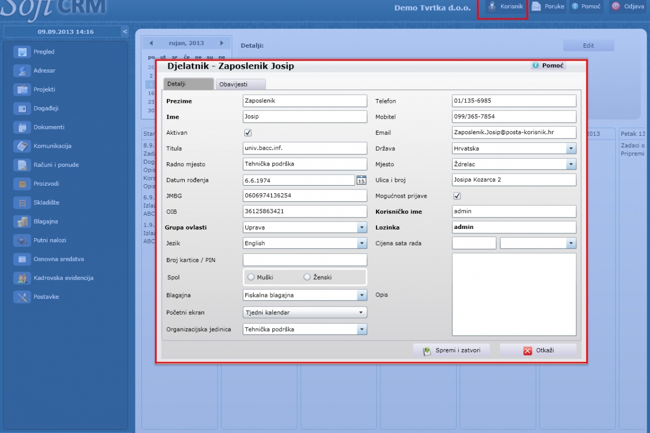Switch to the Detalji tab

(188, 84)
